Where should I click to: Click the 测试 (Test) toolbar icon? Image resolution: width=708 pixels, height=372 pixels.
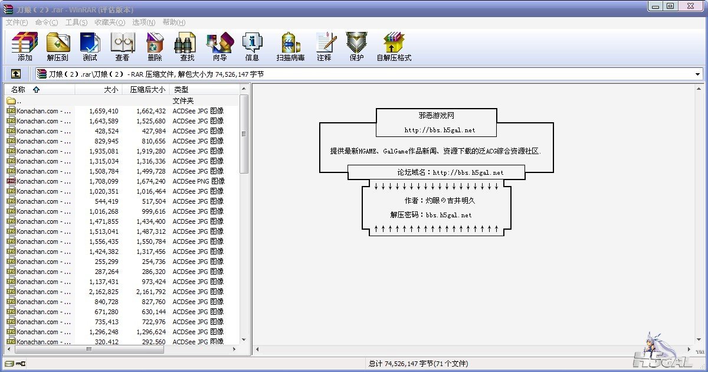pos(90,46)
